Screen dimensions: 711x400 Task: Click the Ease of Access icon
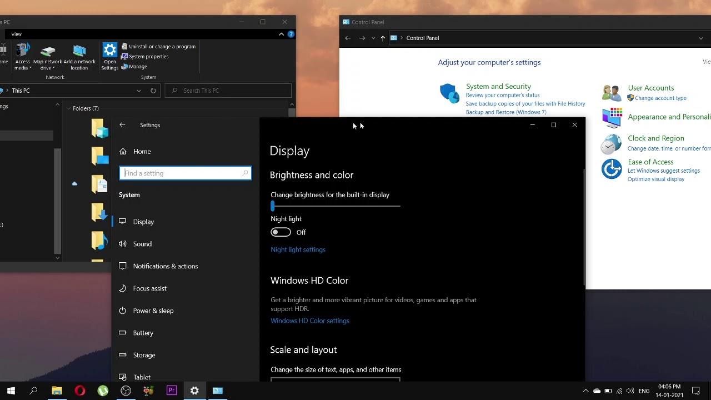click(612, 169)
